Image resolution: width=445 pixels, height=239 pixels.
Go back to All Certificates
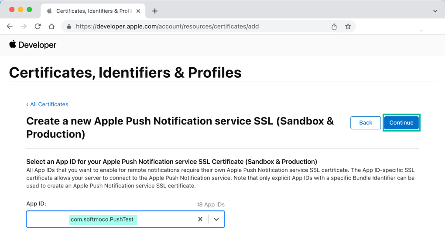click(47, 104)
